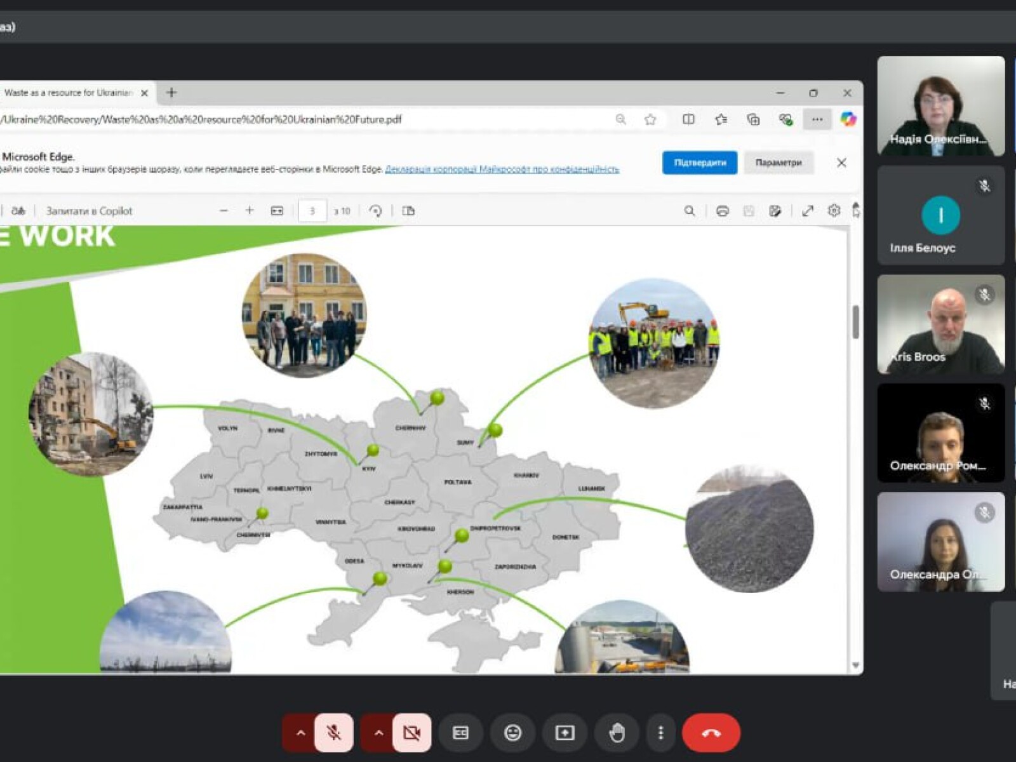Open the Copilot sidebar icon in Edge
Image resolution: width=1016 pixels, height=762 pixels.
click(x=848, y=119)
